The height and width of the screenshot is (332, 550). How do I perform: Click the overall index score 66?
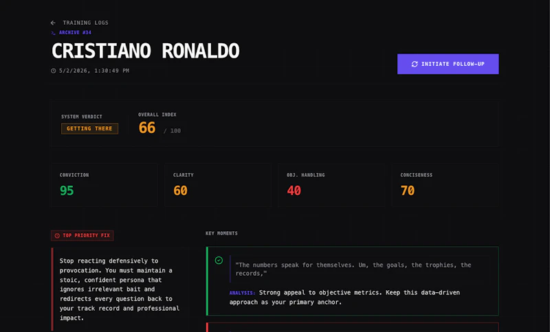tap(147, 128)
